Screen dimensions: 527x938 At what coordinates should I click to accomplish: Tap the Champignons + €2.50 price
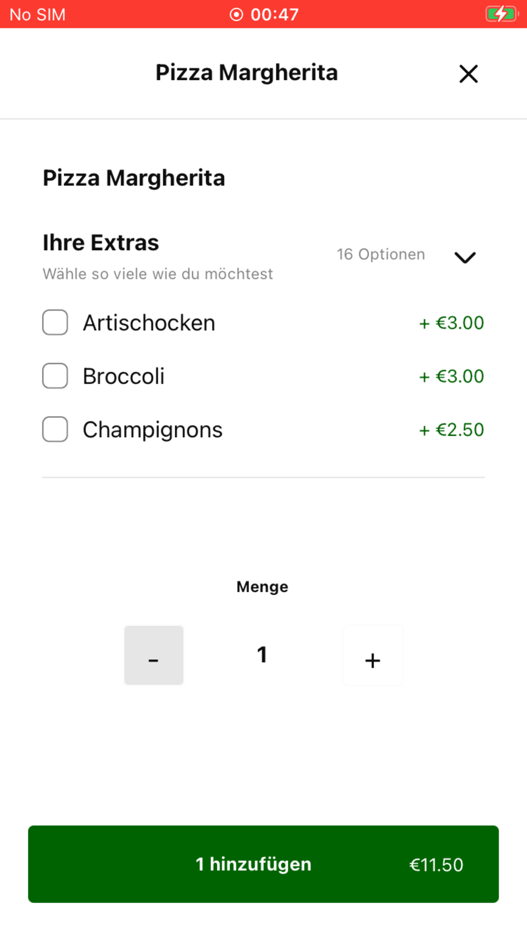(x=451, y=430)
